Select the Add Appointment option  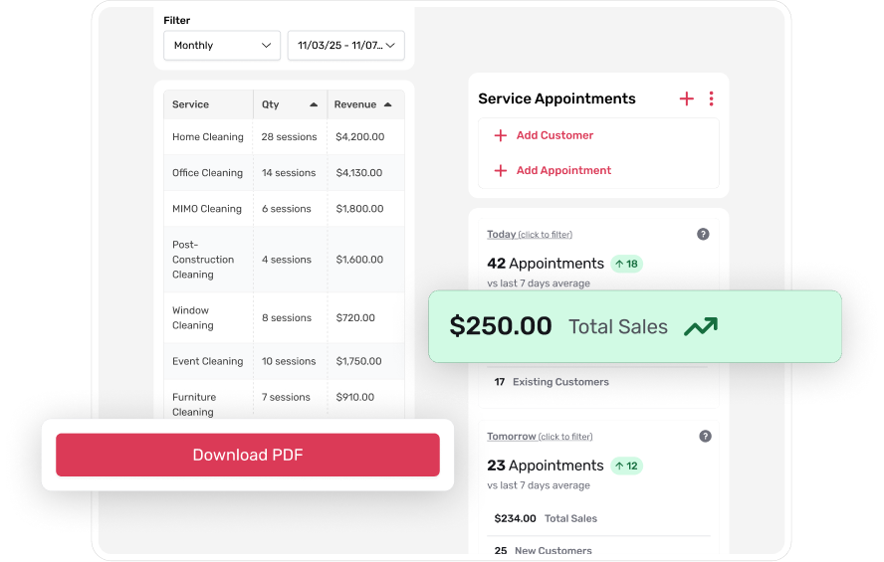(563, 171)
